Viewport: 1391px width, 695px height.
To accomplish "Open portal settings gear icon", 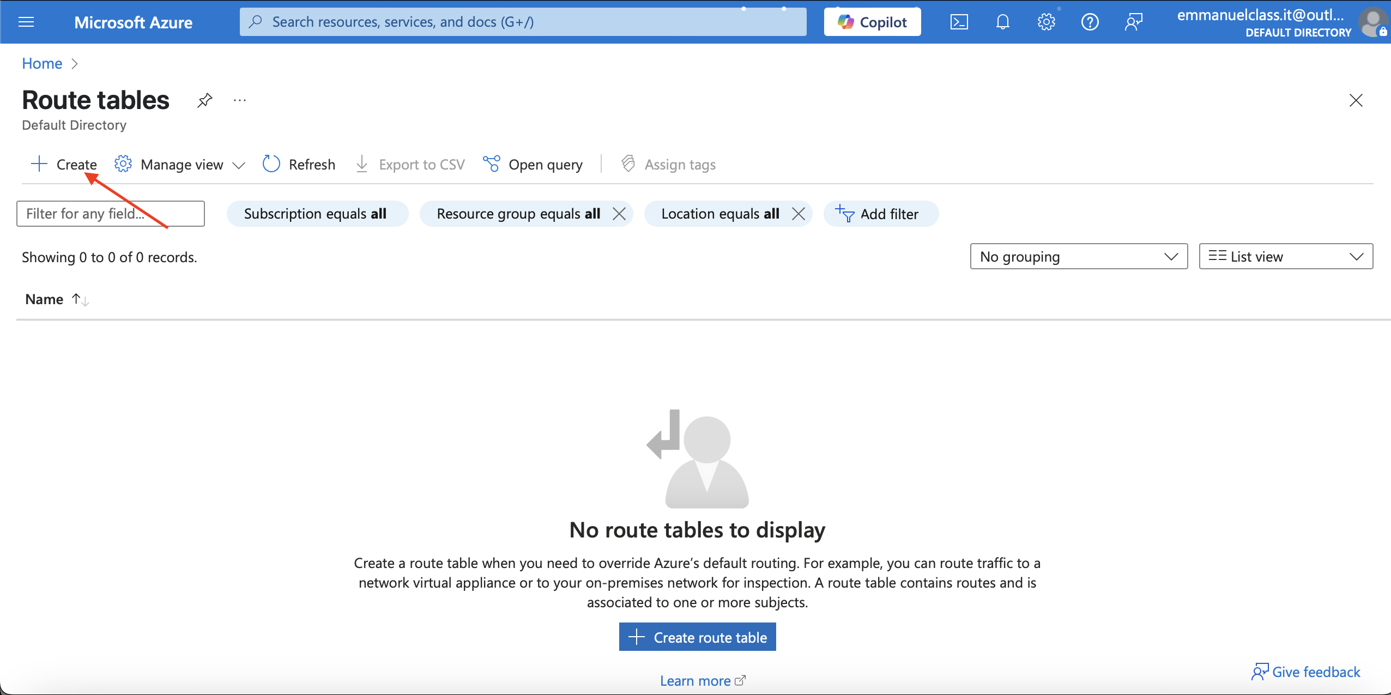I will (x=1046, y=22).
